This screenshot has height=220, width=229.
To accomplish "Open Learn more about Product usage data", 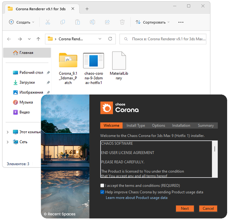I will (x=137, y=198).
